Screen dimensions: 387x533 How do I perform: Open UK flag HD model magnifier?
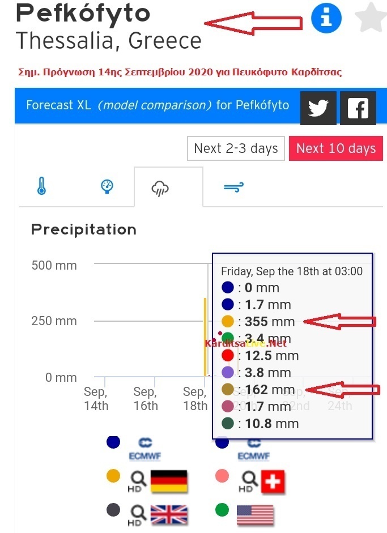click(x=137, y=515)
